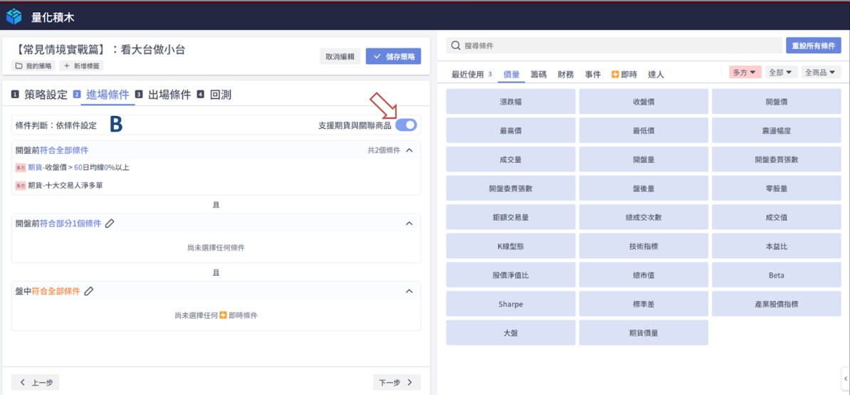The width and height of the screenshot is (850, 395).
Task: Open 我的策略 folder tag
Action: [x=34, y=66]
